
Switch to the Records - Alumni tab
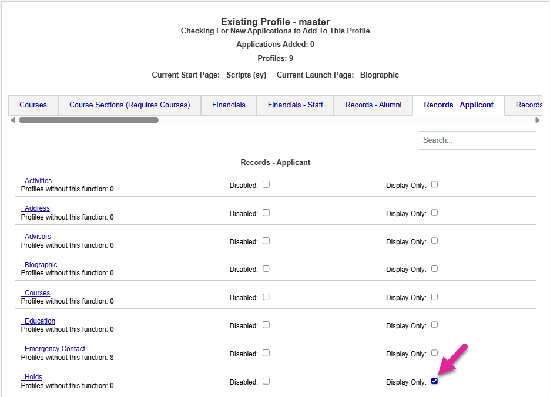tap(373, 105)
